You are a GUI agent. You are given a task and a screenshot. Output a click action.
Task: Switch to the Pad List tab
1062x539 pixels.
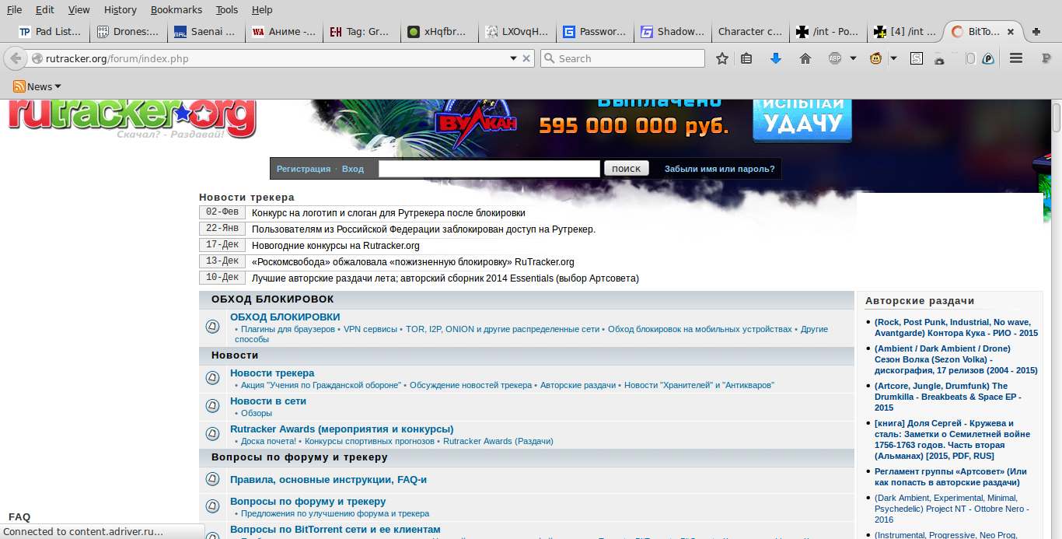click(51, 32)
